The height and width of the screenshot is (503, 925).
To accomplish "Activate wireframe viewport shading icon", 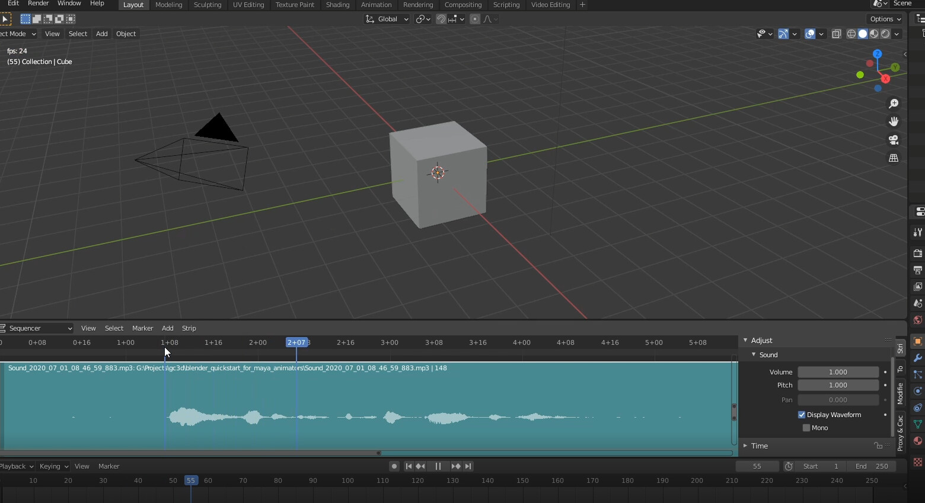I will 851,34.
